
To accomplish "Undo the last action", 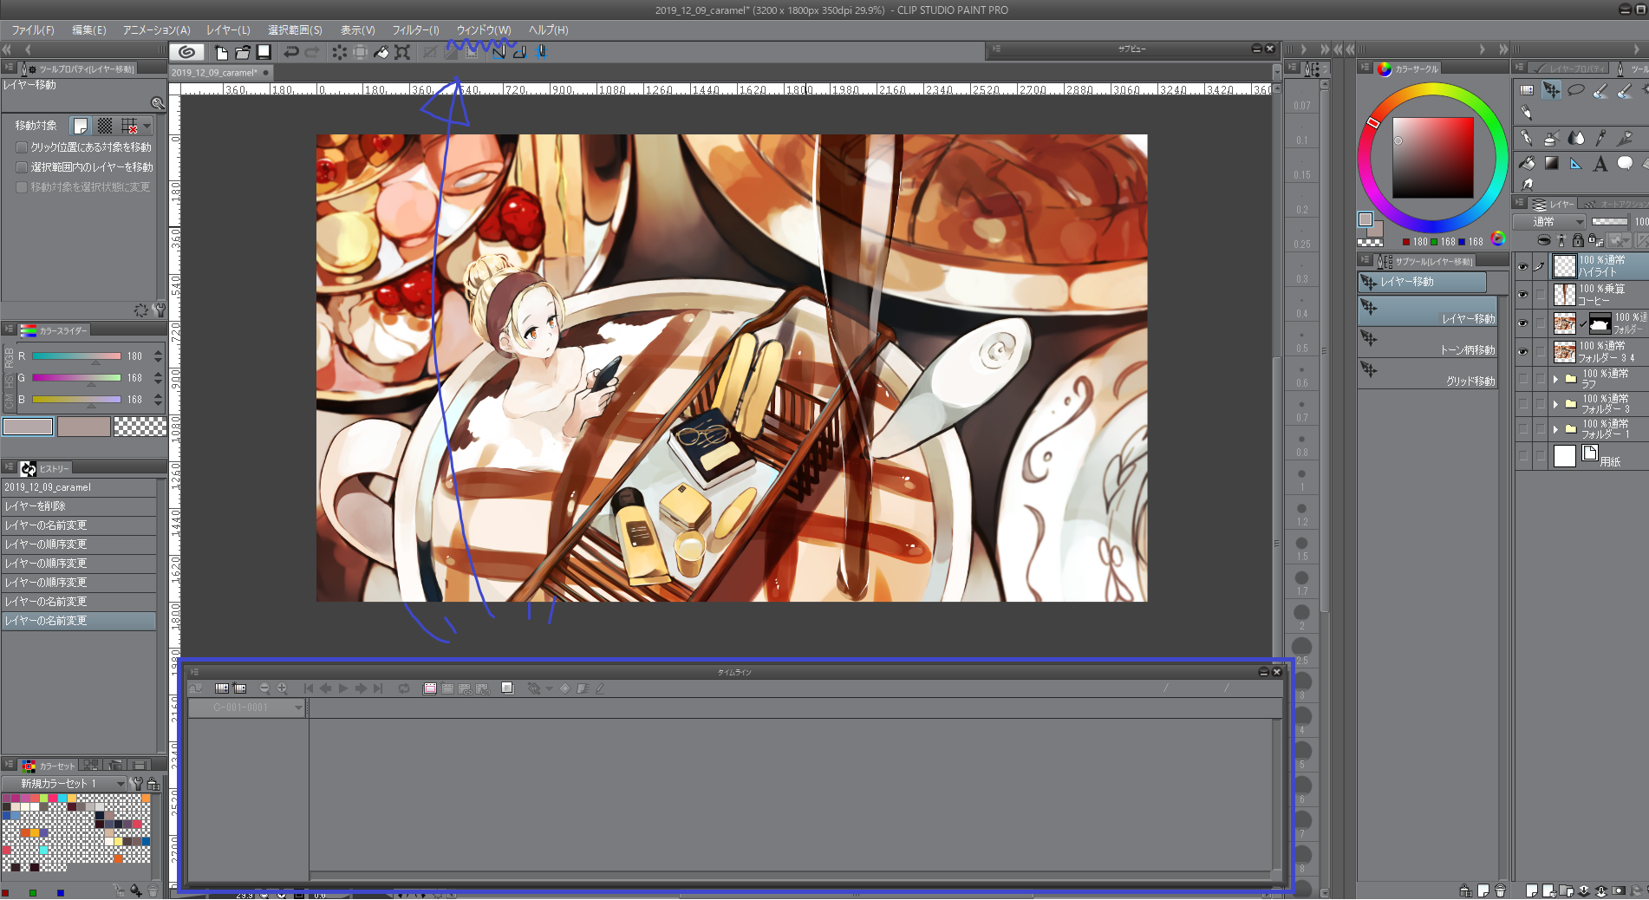I will point(291,52).
